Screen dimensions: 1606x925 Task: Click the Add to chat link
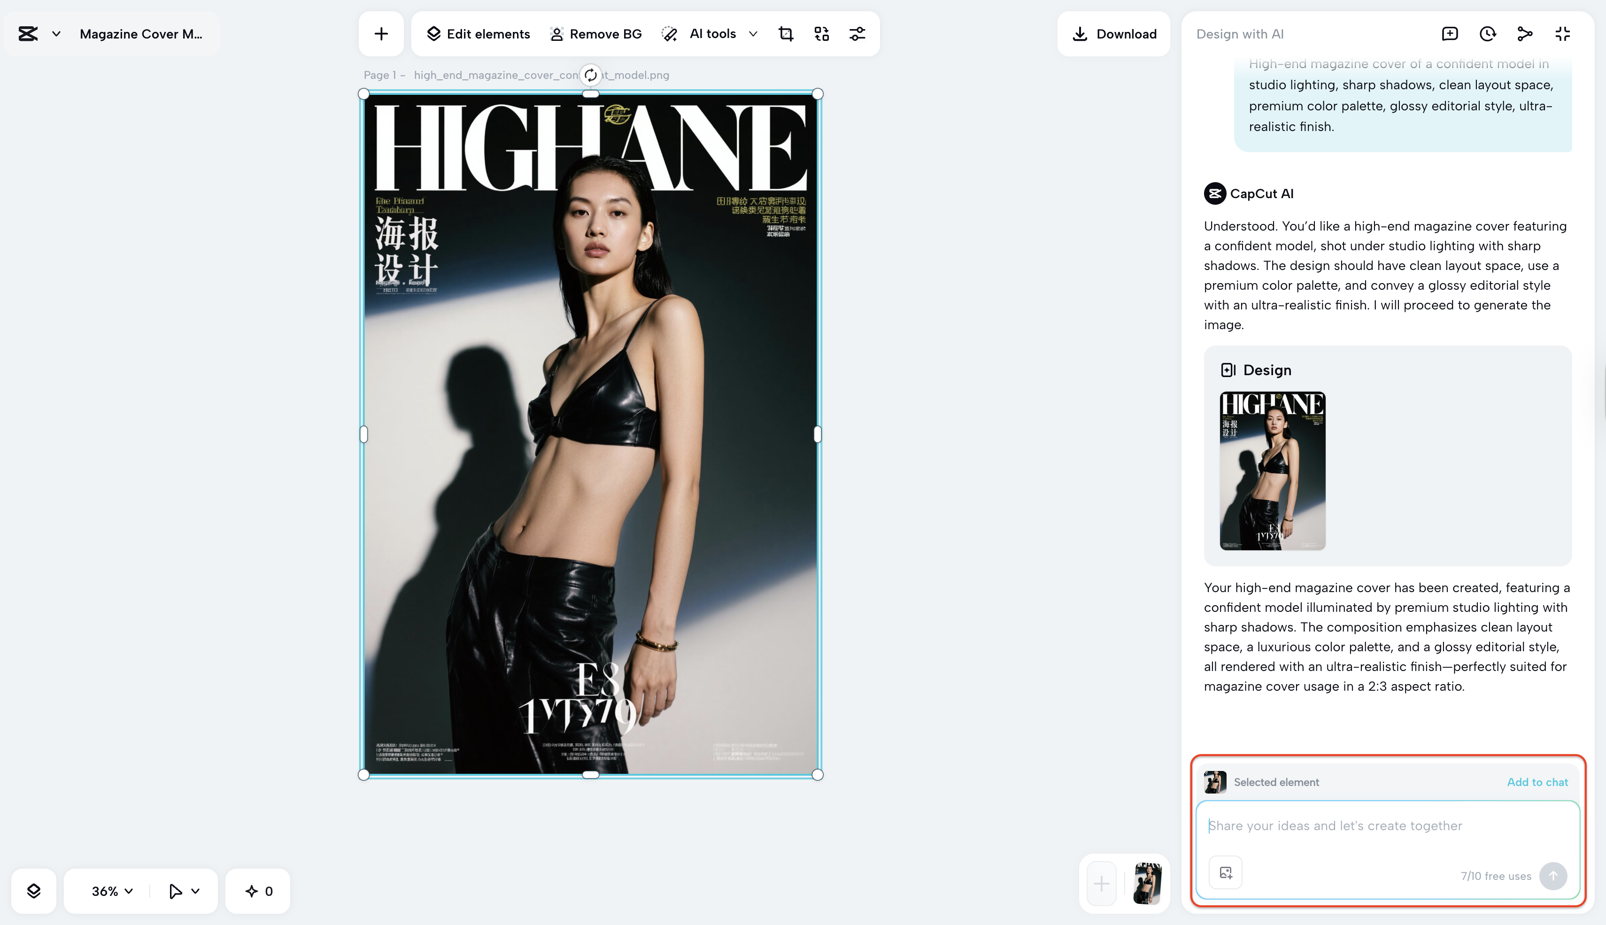(x=1537, y=782)
